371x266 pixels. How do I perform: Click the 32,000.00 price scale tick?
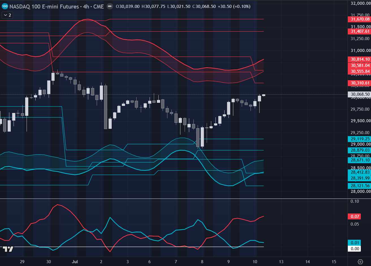coord(360,3)
